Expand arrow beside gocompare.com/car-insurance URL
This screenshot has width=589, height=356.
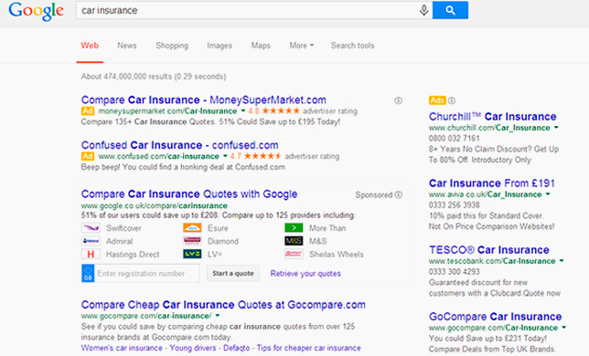click(x=218, y=315)
